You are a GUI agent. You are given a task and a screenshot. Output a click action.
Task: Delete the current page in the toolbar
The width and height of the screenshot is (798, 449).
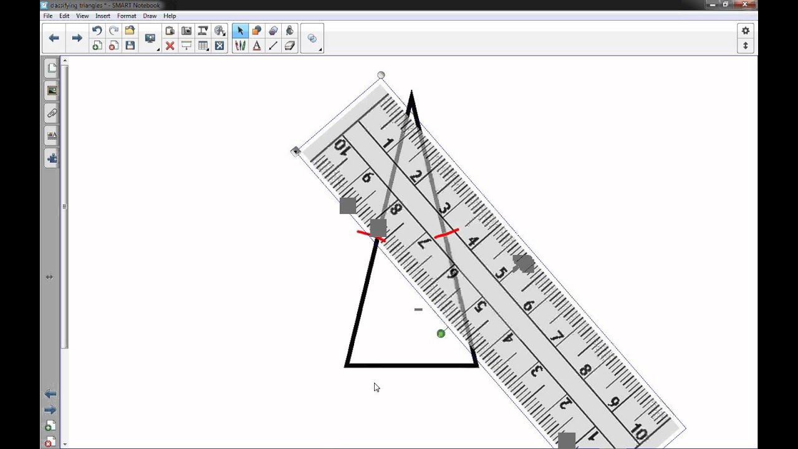[x=113, y=46]
